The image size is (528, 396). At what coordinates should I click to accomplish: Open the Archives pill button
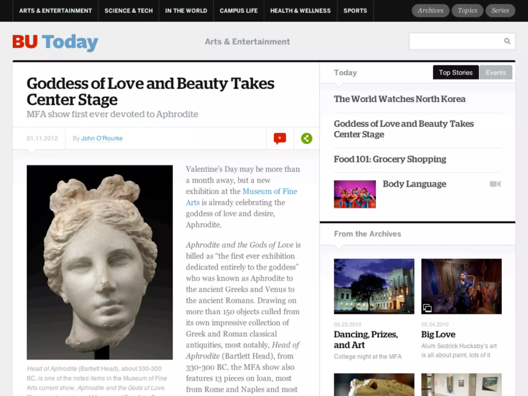point(430,11)
